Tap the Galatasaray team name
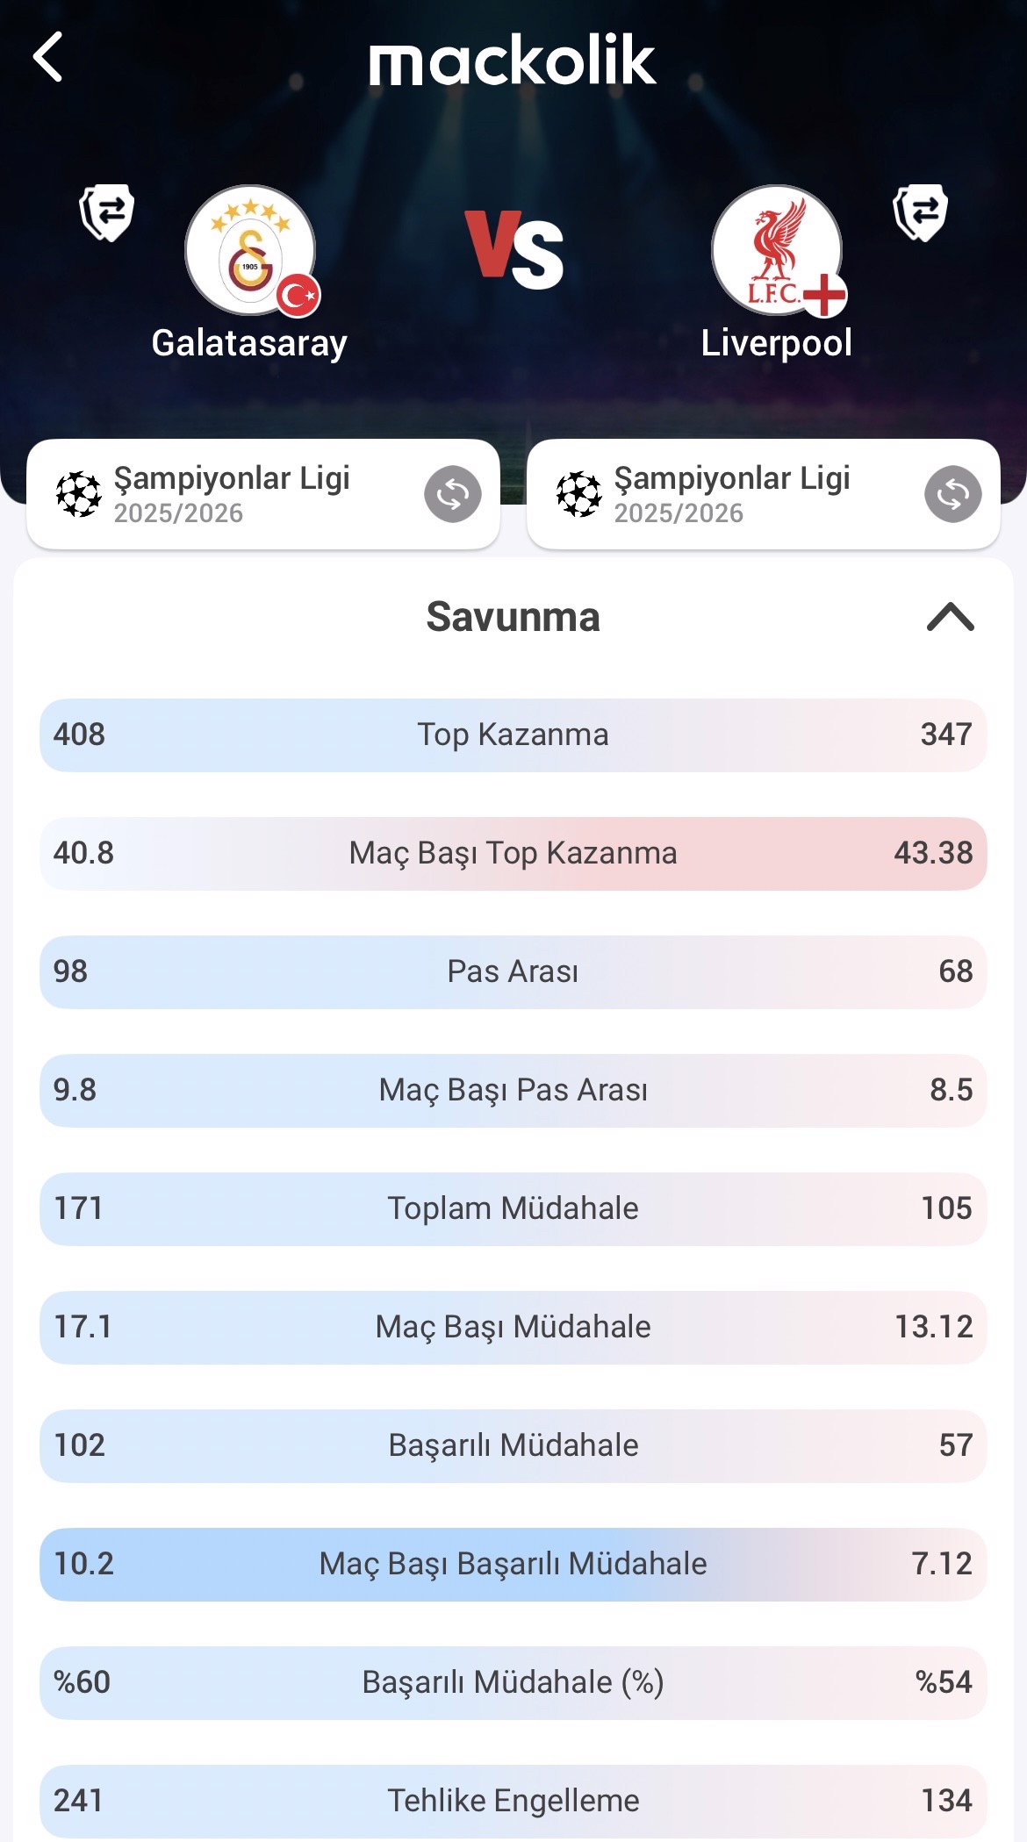Screen dimensions: 1027x1842 249,343
